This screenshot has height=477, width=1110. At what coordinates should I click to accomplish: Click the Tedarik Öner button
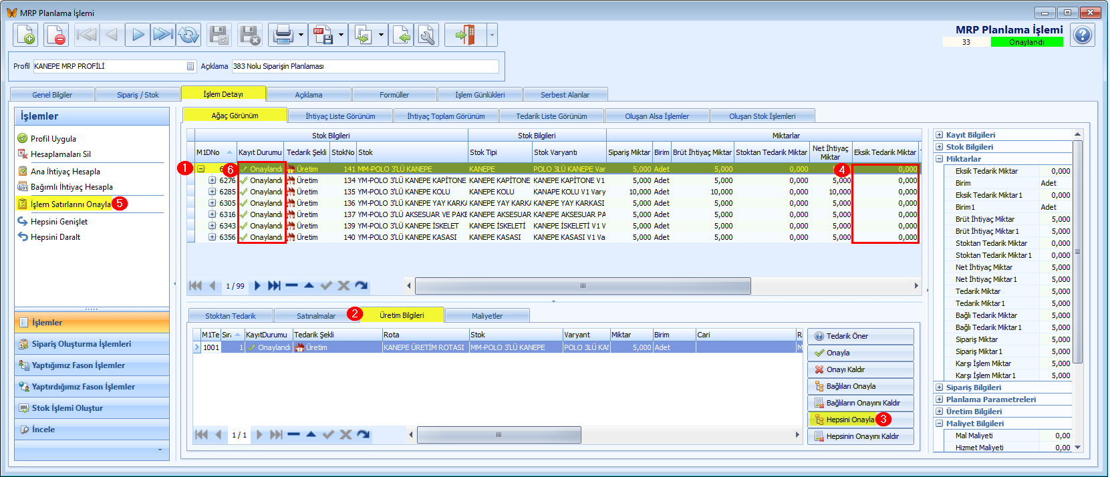pos(861,336)
